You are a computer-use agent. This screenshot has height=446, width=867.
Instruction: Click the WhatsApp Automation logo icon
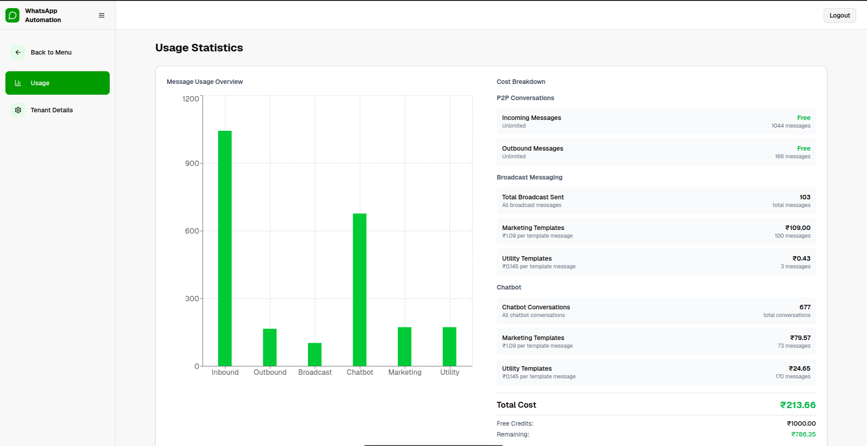pos(13,15)
